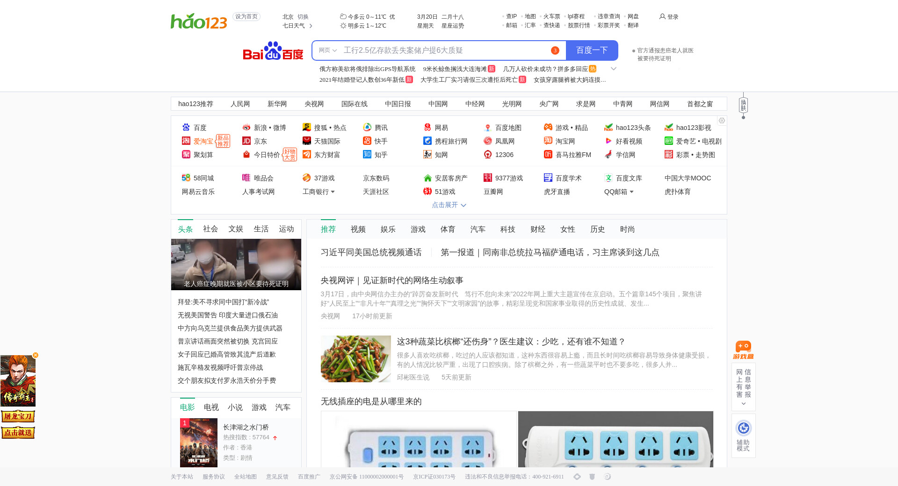This screenshot has width=898, height=486.
Task: Switch to the 科技 news tab
Action: click(507, 229)
